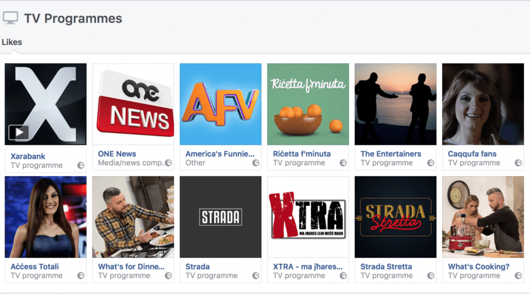Click the play icon on Xarabank thumbnail
Screen dimensions: 530x294
[x=19, y=133]
